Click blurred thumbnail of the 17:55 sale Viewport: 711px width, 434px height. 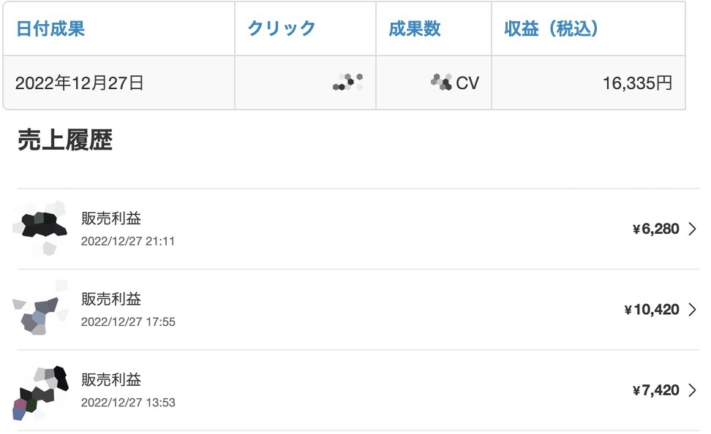40,309
